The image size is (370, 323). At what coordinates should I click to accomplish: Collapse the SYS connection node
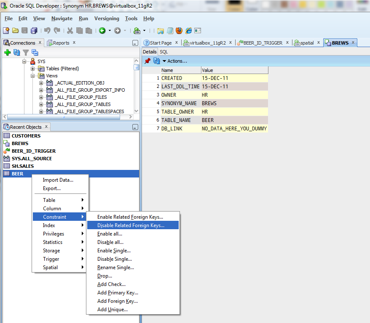25,61
